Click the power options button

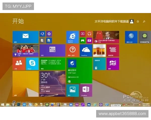(138, 21)
